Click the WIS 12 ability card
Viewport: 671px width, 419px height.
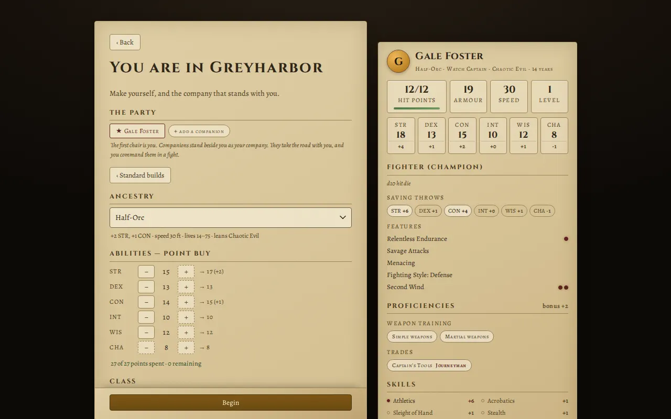coord(524,136)
